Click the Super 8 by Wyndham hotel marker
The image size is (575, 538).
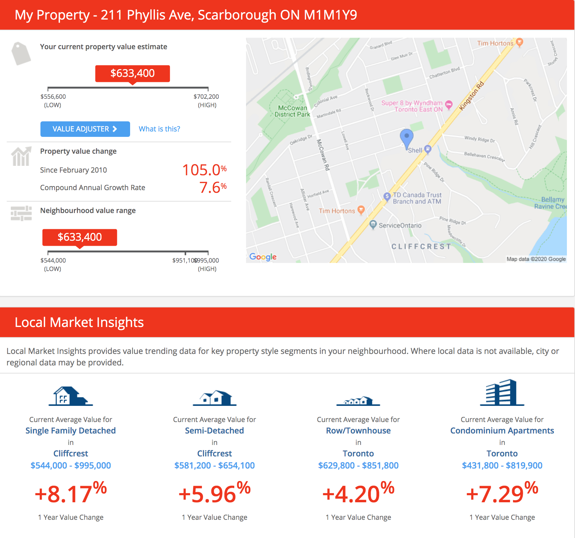click(449, 104)
